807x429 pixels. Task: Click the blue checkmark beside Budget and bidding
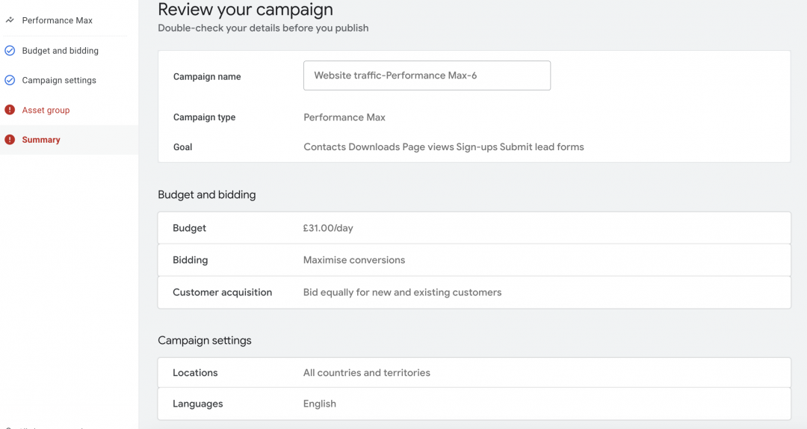(x=10, y=51)
